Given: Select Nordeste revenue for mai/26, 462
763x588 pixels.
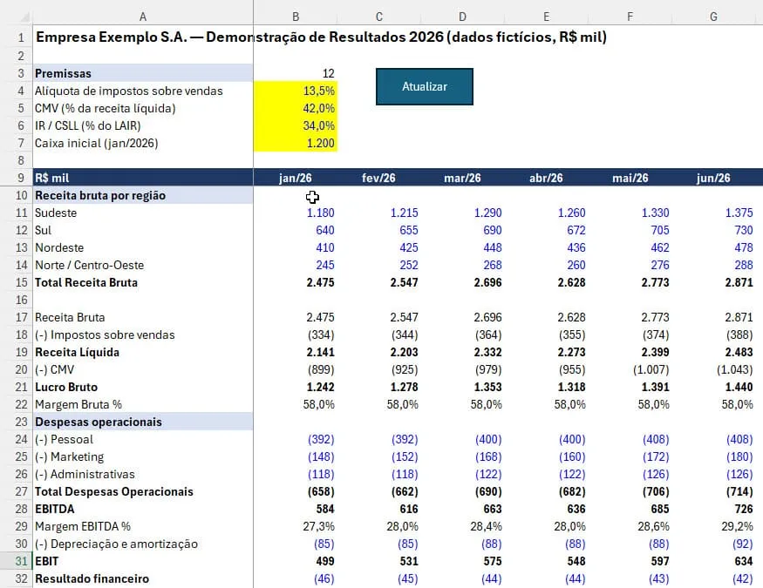Looking at the screenshot, I should [x=630, y=248].
